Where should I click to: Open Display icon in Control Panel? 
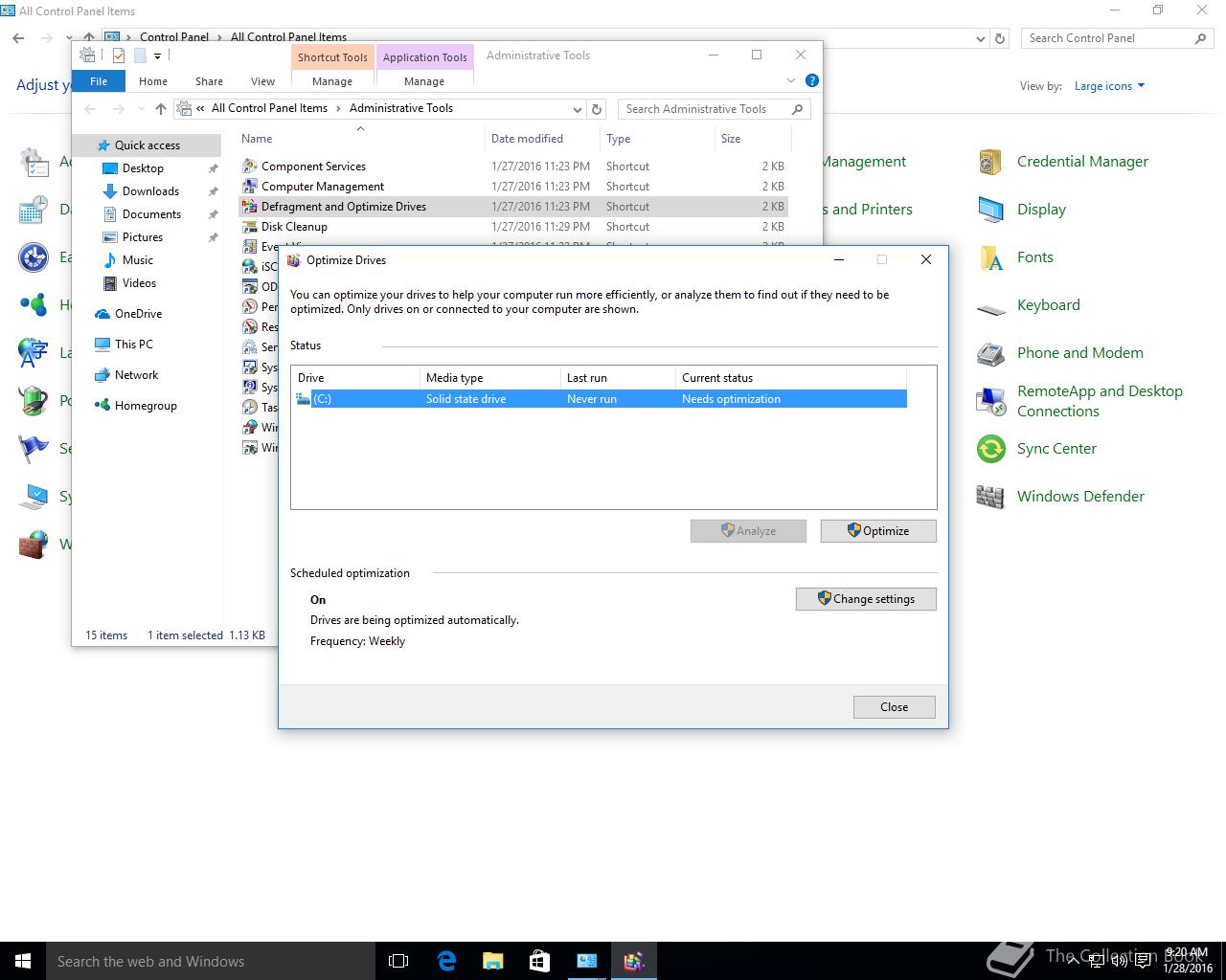tap(990, 210)
